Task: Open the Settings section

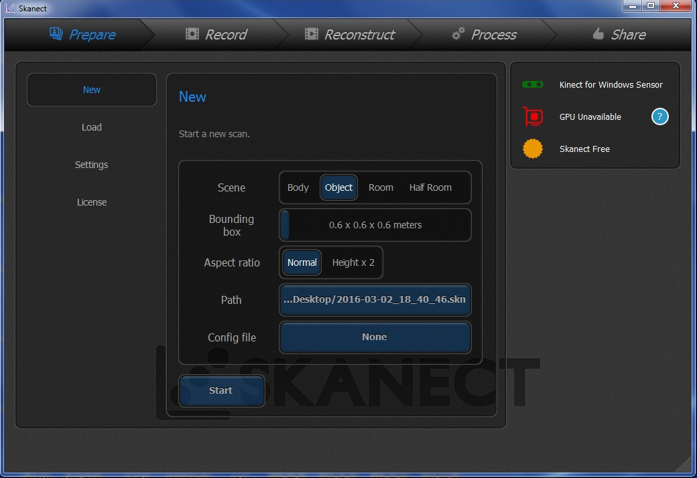Action: pyautogui.click(x=92, y=165)
